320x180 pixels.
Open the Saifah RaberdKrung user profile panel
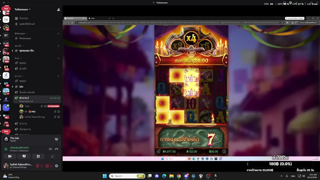pos(18,166)
